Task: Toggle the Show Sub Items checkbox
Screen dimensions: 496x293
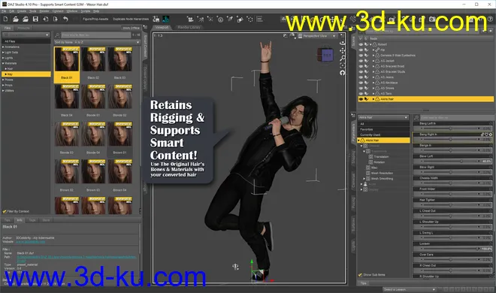Action: [360, 275]
